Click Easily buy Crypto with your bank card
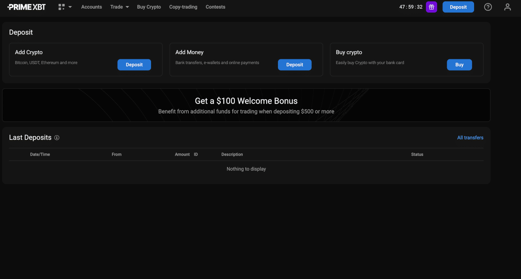521x279 pixels. click(370, 63)
